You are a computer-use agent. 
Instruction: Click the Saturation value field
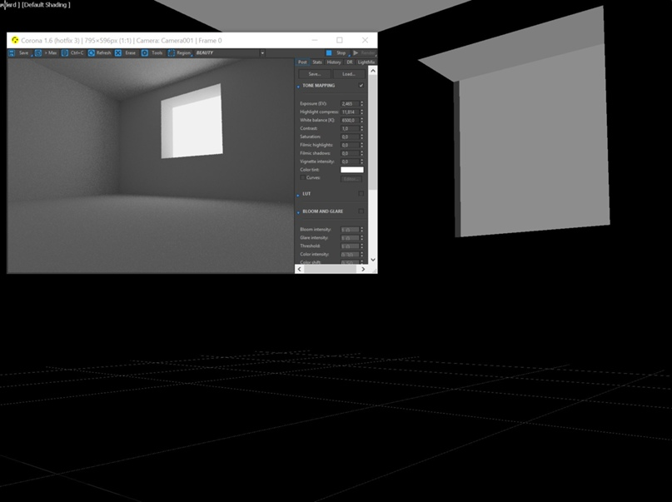coord(350,137)
